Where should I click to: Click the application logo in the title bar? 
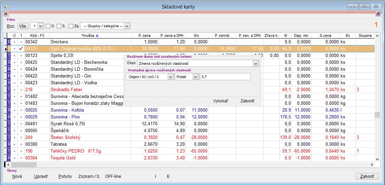point(7,6)
